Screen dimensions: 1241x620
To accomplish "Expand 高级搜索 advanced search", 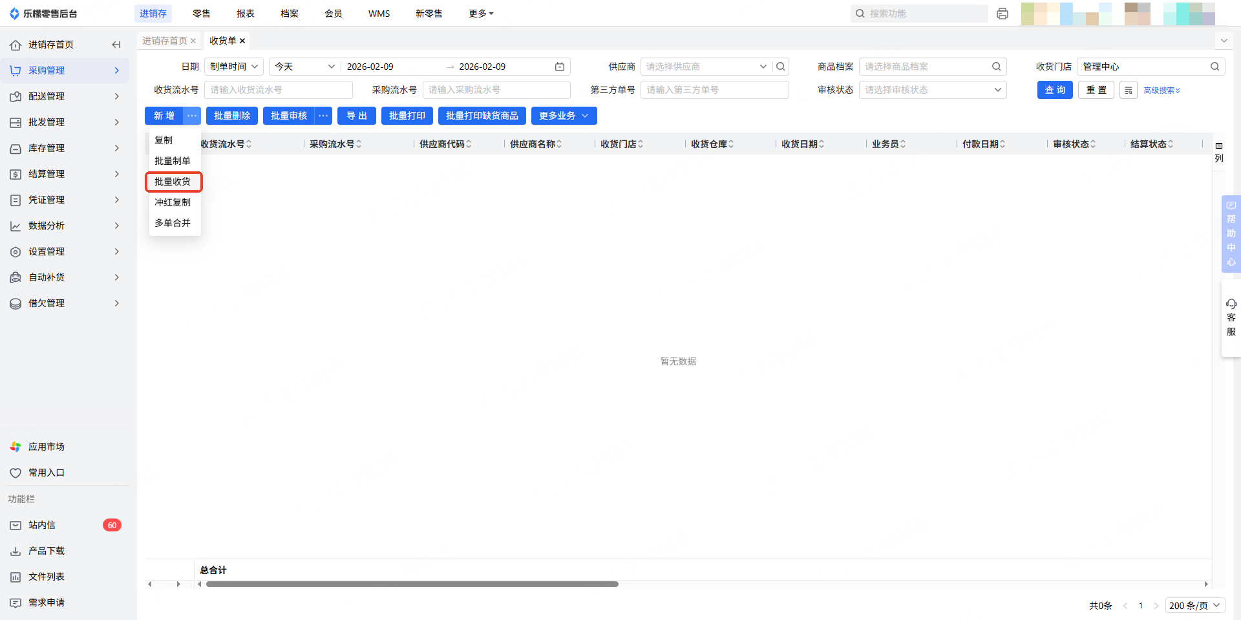I will [x=1162, y=91].
